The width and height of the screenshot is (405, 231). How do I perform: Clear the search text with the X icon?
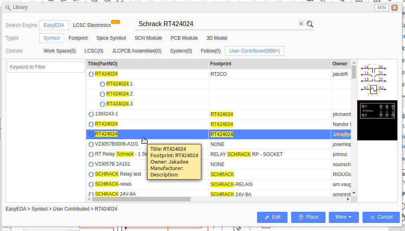[301, 24]
